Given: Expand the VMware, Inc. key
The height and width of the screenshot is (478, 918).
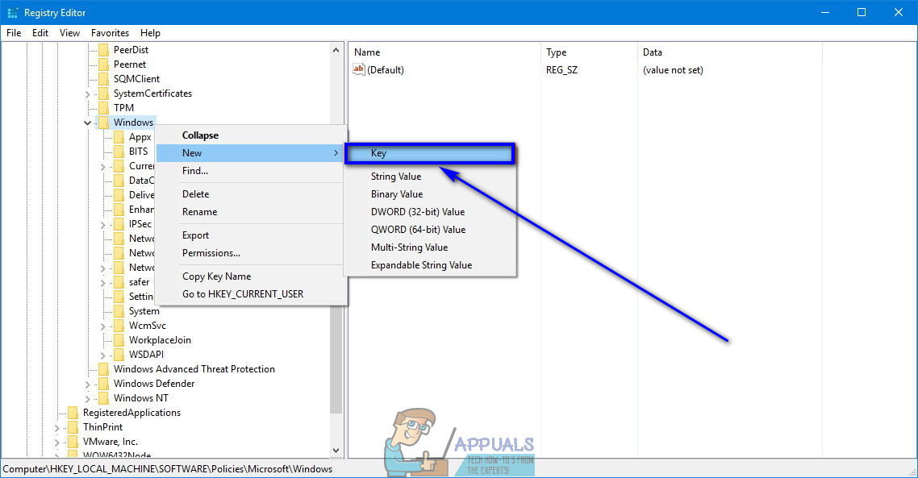Looking at the screenshot, I should (x=57, y=443).
